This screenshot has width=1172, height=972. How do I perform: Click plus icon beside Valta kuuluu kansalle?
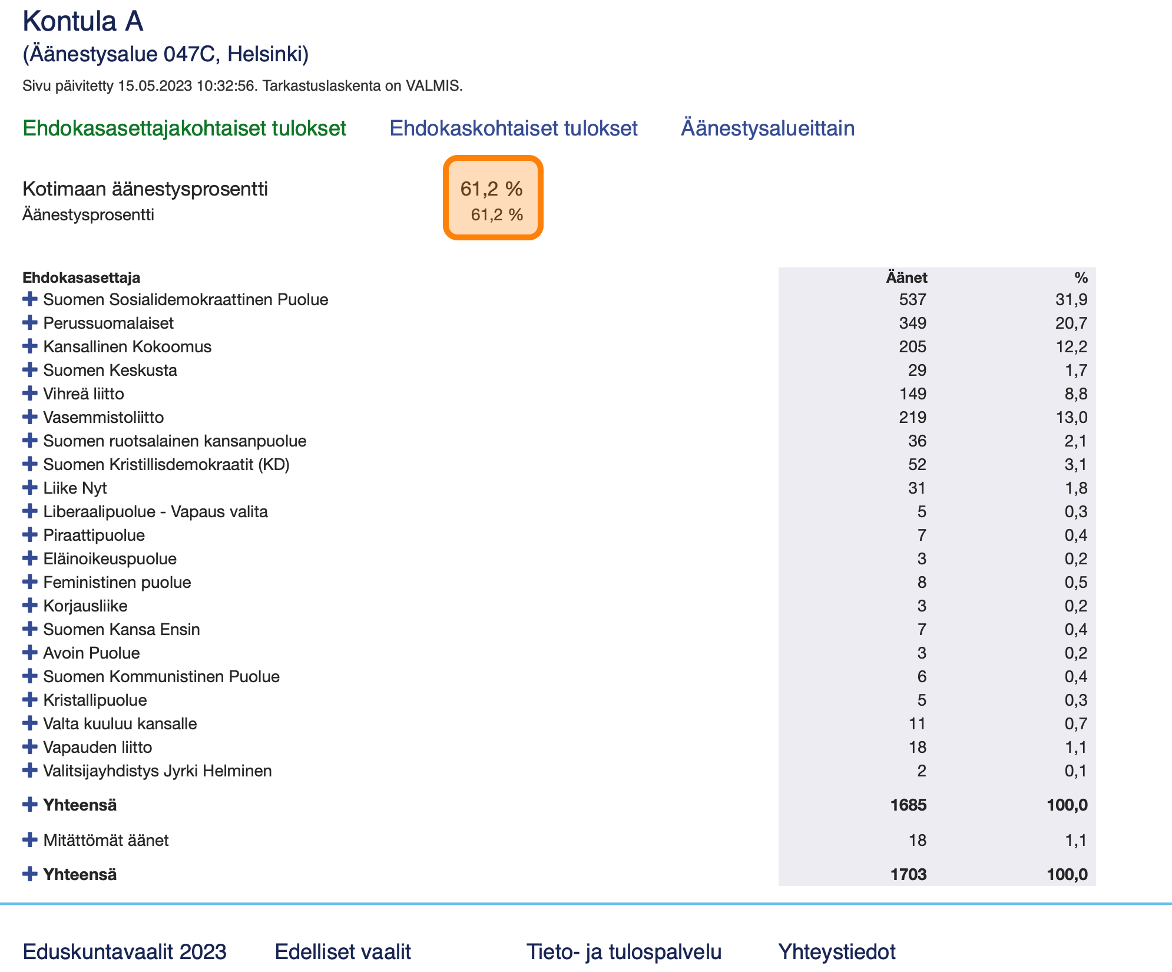point(29,723)
